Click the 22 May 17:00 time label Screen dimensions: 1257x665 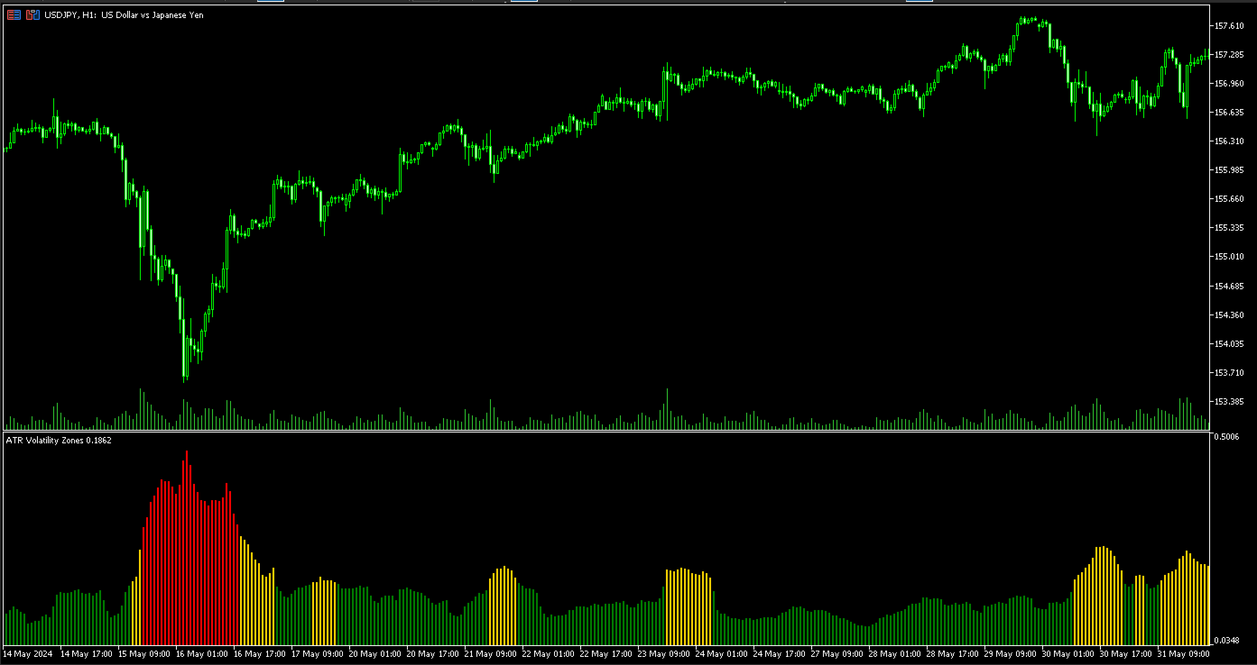pyautogui.click(x=608, y=653)
